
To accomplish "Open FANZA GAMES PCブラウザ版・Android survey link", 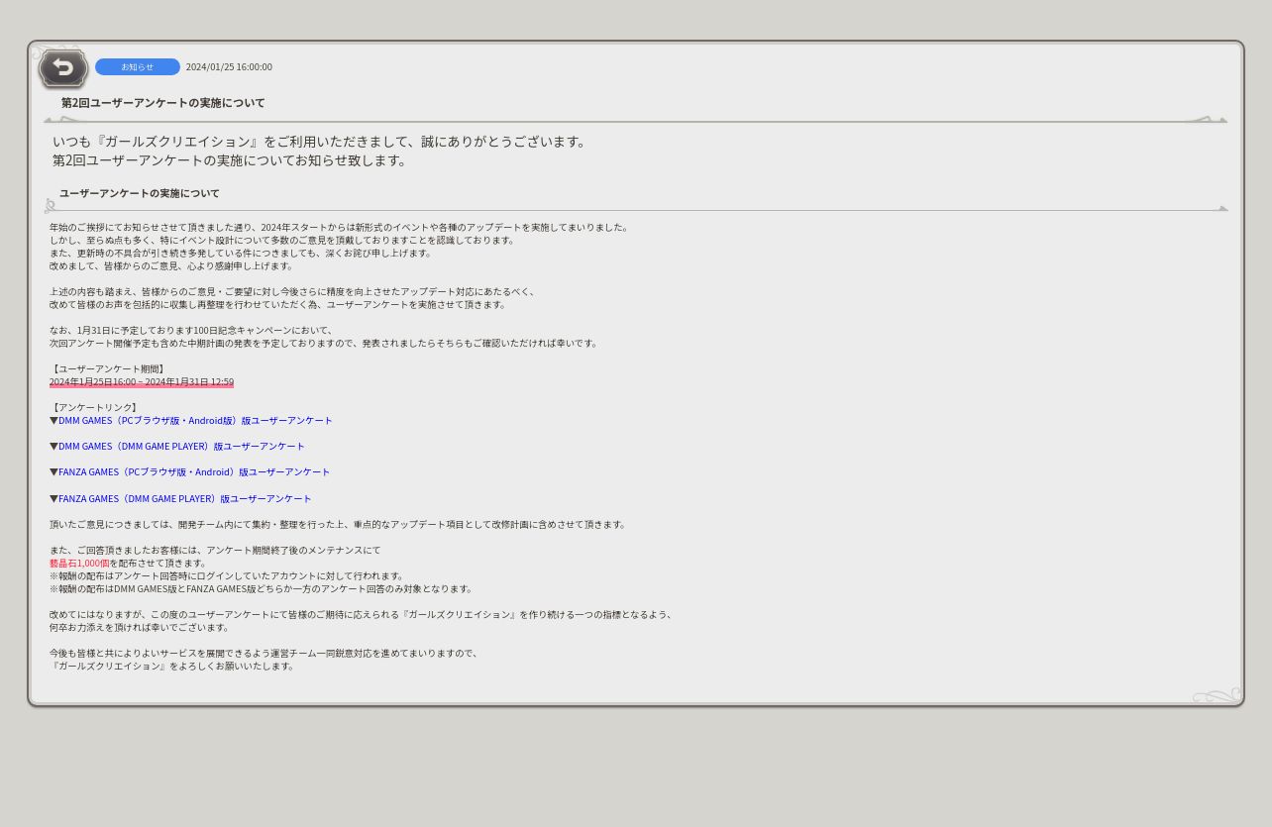I will [194, 471].
